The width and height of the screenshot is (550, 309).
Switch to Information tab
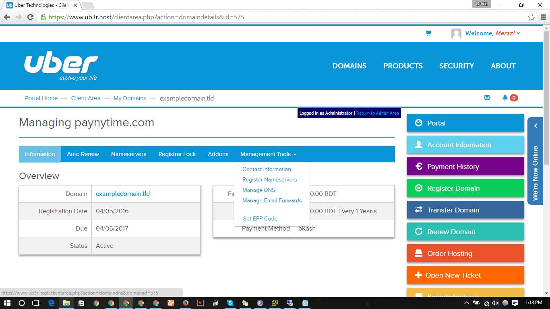[40, 154]
